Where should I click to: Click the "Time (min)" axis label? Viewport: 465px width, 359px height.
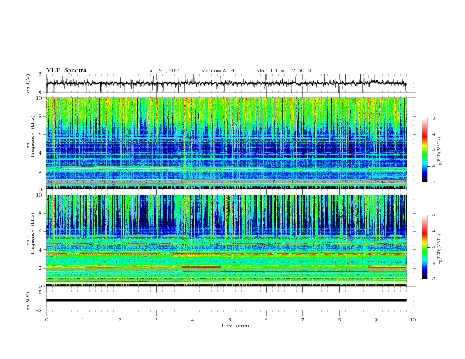[x=235, y=326]
